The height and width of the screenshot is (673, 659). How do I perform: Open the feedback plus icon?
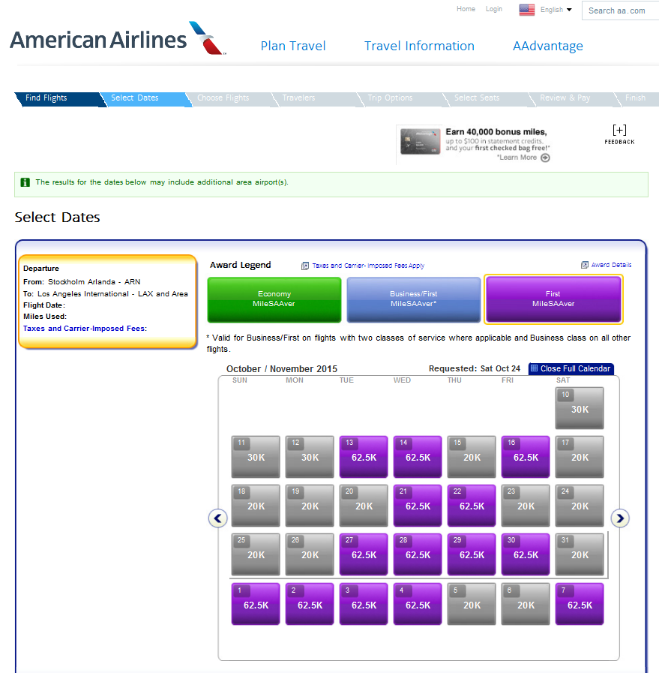[x=619, y=130]
